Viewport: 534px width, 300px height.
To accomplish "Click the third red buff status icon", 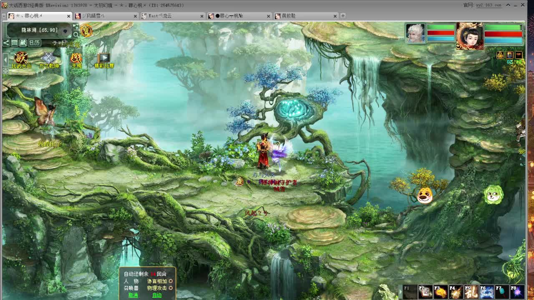I will click(x=519, y=55).
